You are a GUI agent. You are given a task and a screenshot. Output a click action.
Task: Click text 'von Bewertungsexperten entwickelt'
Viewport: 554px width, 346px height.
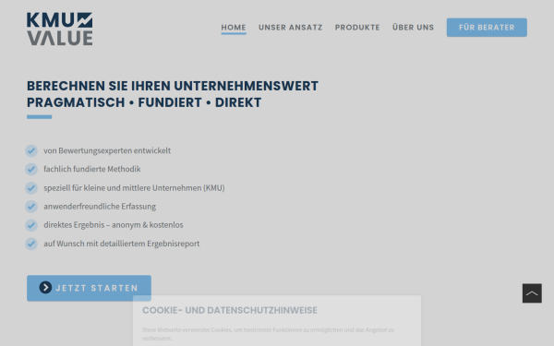point(107,150)
